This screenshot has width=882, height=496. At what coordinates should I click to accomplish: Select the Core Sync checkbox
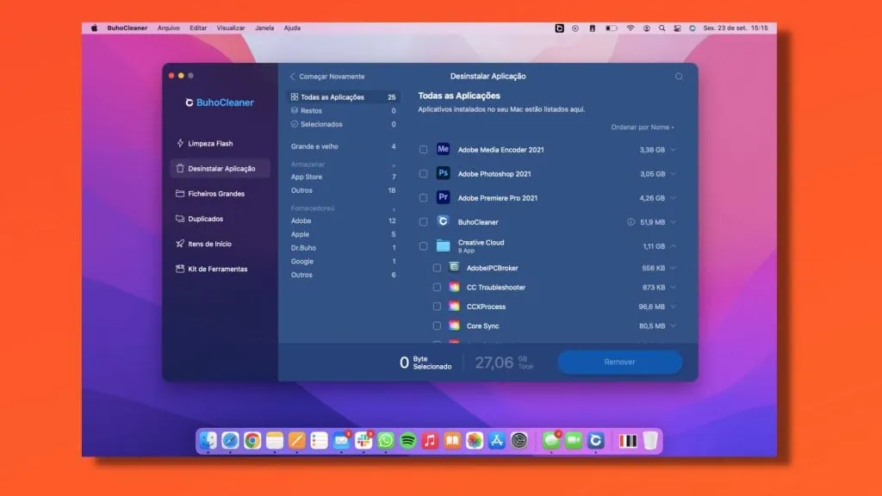click(437, 326)
